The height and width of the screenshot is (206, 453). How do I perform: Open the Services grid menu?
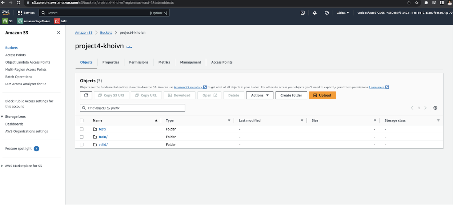pos(26,13)
